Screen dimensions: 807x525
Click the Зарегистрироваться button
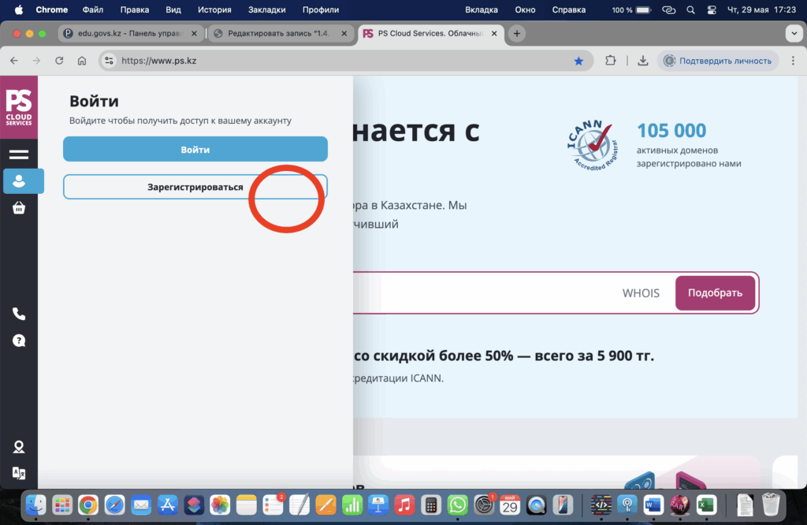(195, 188)
